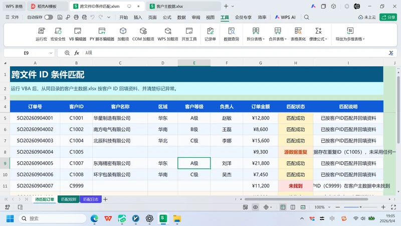Click the WPS AI menu button
This screenshot has width=401, height=226.
[x=285, y=17]
